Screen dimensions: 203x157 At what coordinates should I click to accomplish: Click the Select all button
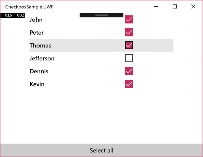click(x=101, y=150)
